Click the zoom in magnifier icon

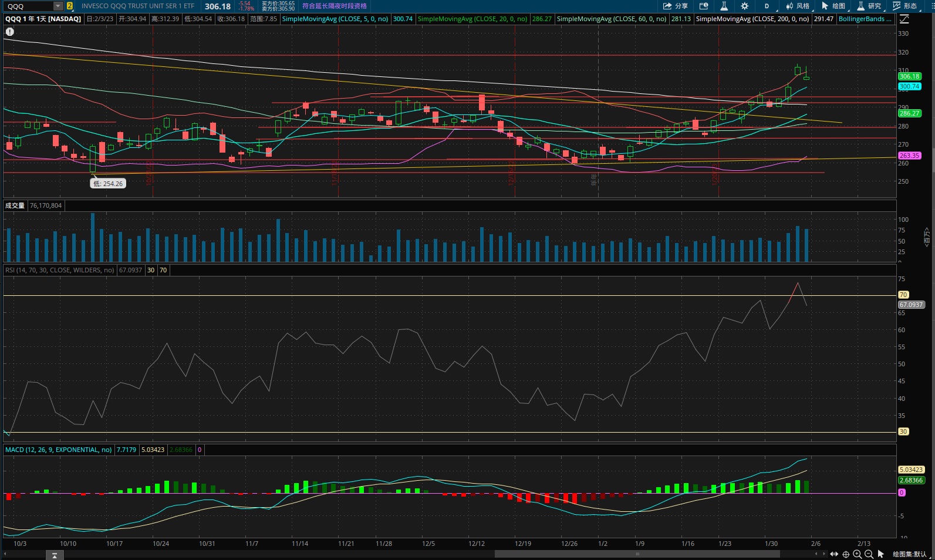tap(858, 554)
